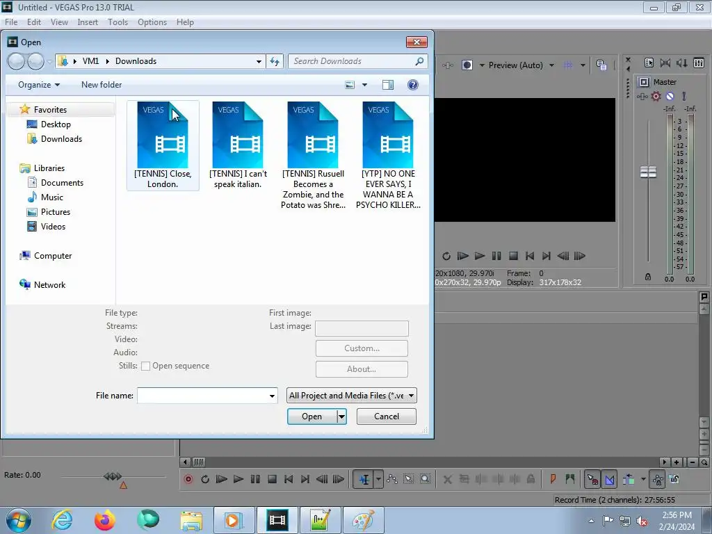Toggle the Automatic Crossfades icon
The image size is (712, 534).
[x=609, y=479]
